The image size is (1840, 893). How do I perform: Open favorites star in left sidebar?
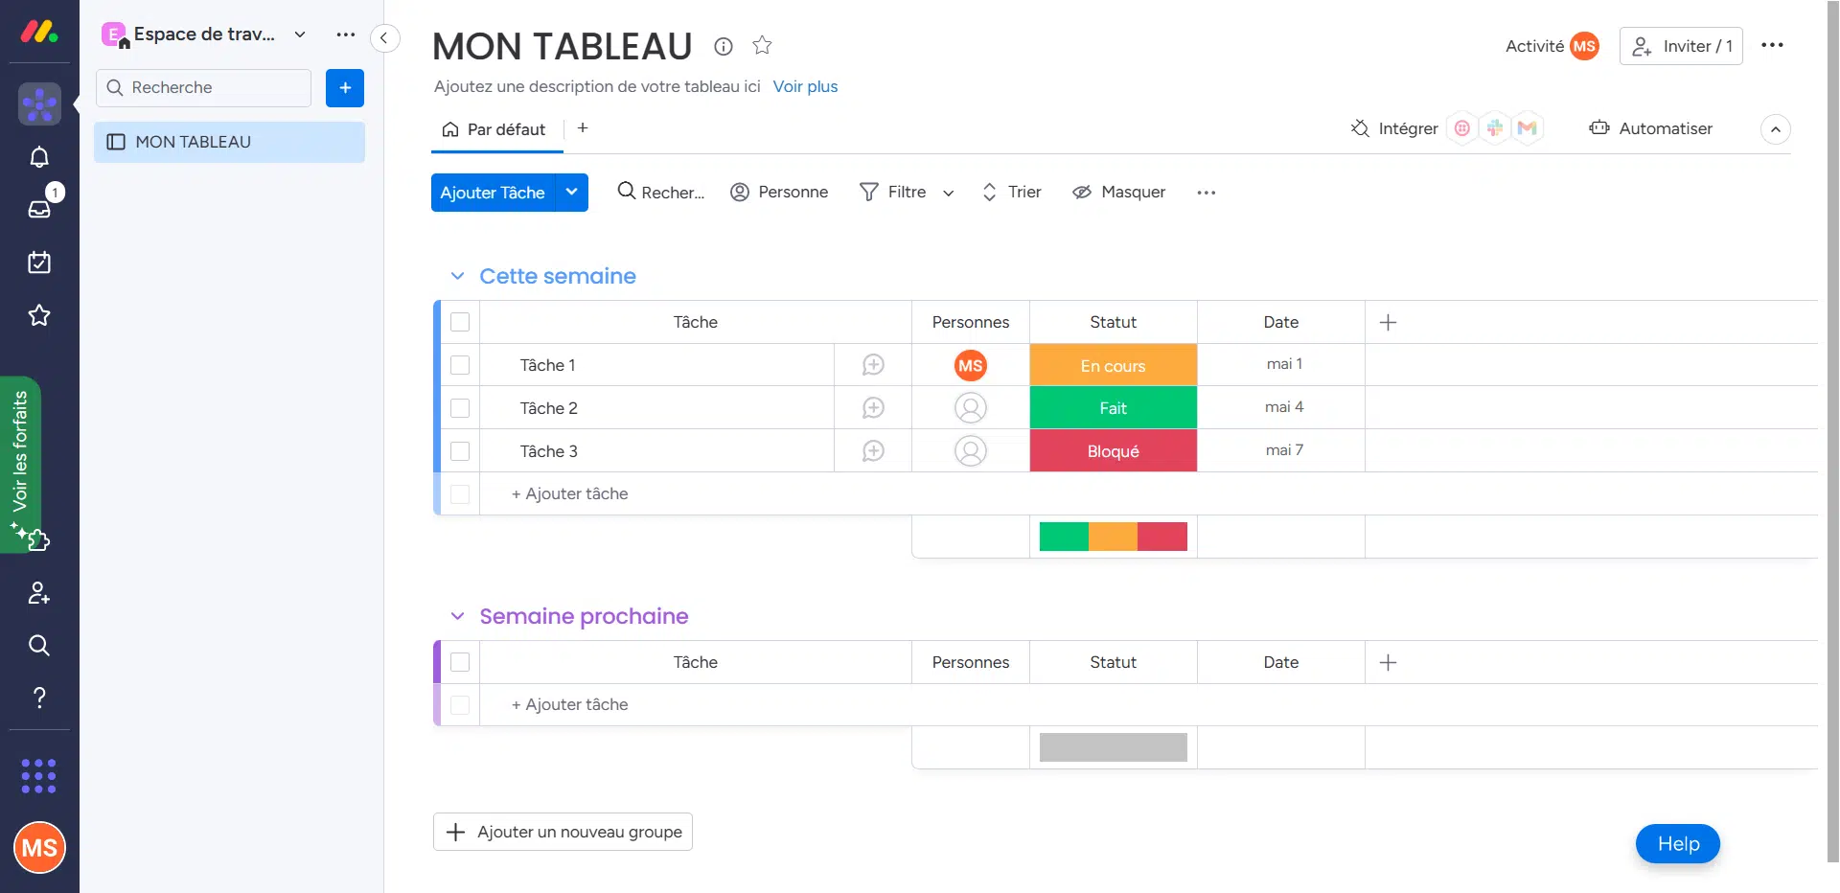(x=38, y=315)
